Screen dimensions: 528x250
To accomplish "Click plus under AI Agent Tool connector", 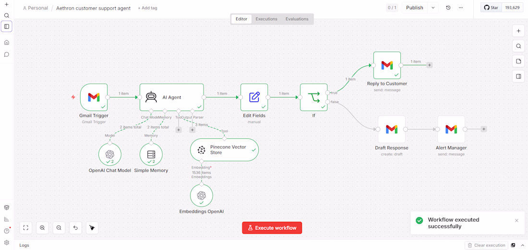I will coord(179,129).
